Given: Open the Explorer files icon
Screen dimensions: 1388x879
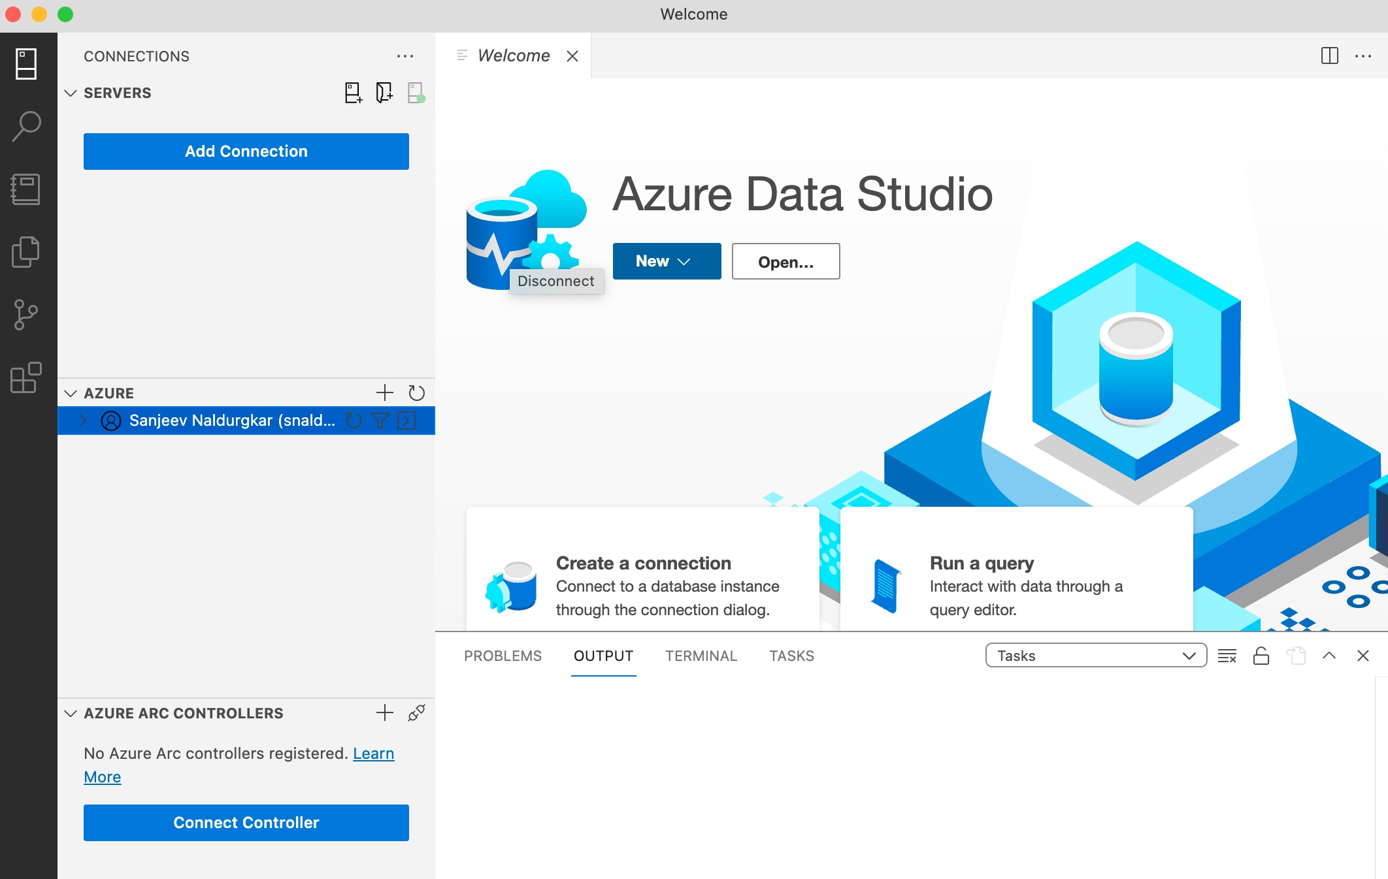Looking at the screenshot, I should (26, 252).
